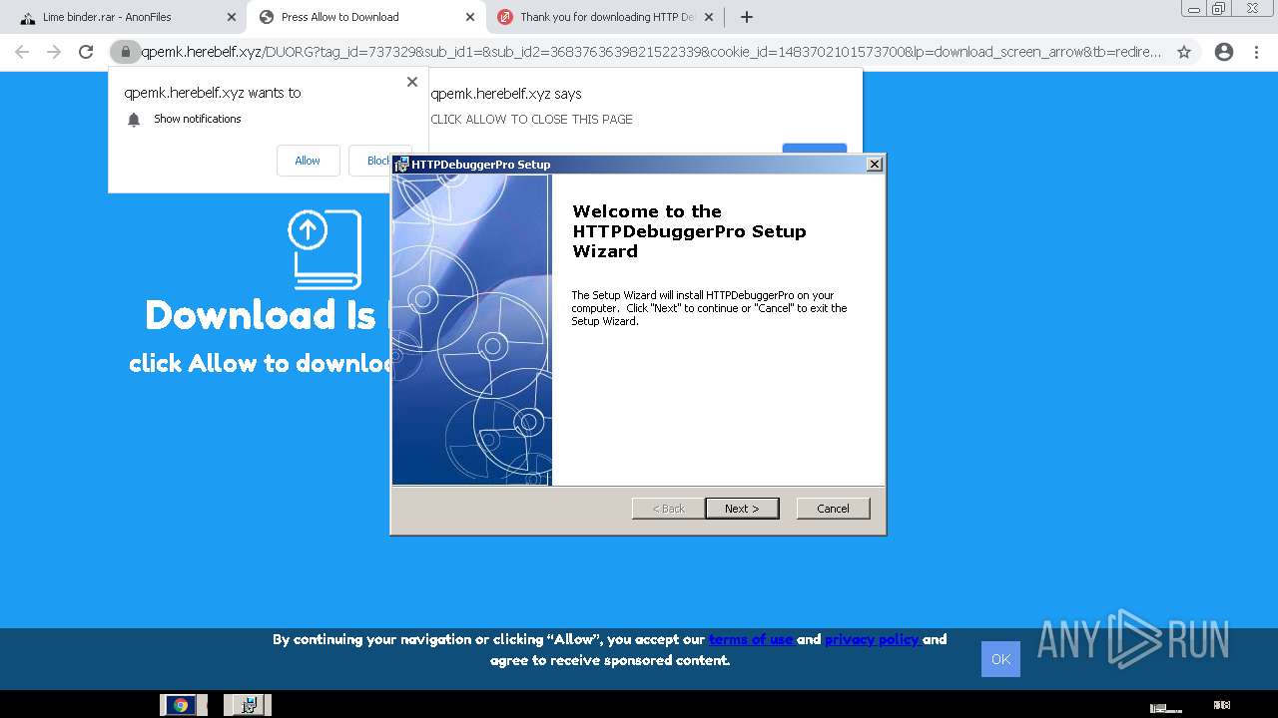Click the 'click Allow to download' text

tap(261, 363)
